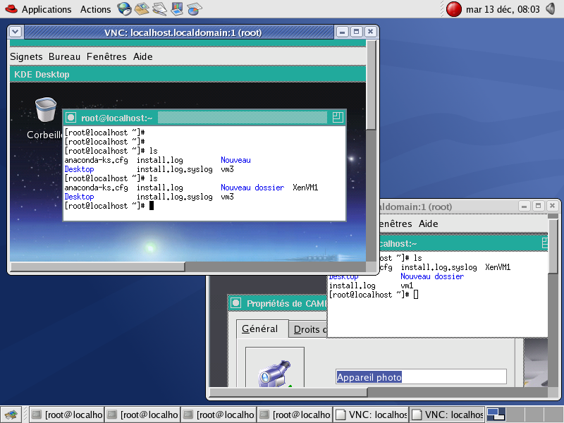Click the speaker volume icon
The width and height of the screenshot is (564, 423).
(x=551, y=9)
